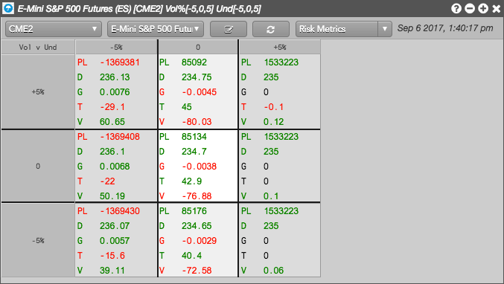This screenshot has width=504, height=284.
Task: Click delta value 234.75
Action: point(197,77)
